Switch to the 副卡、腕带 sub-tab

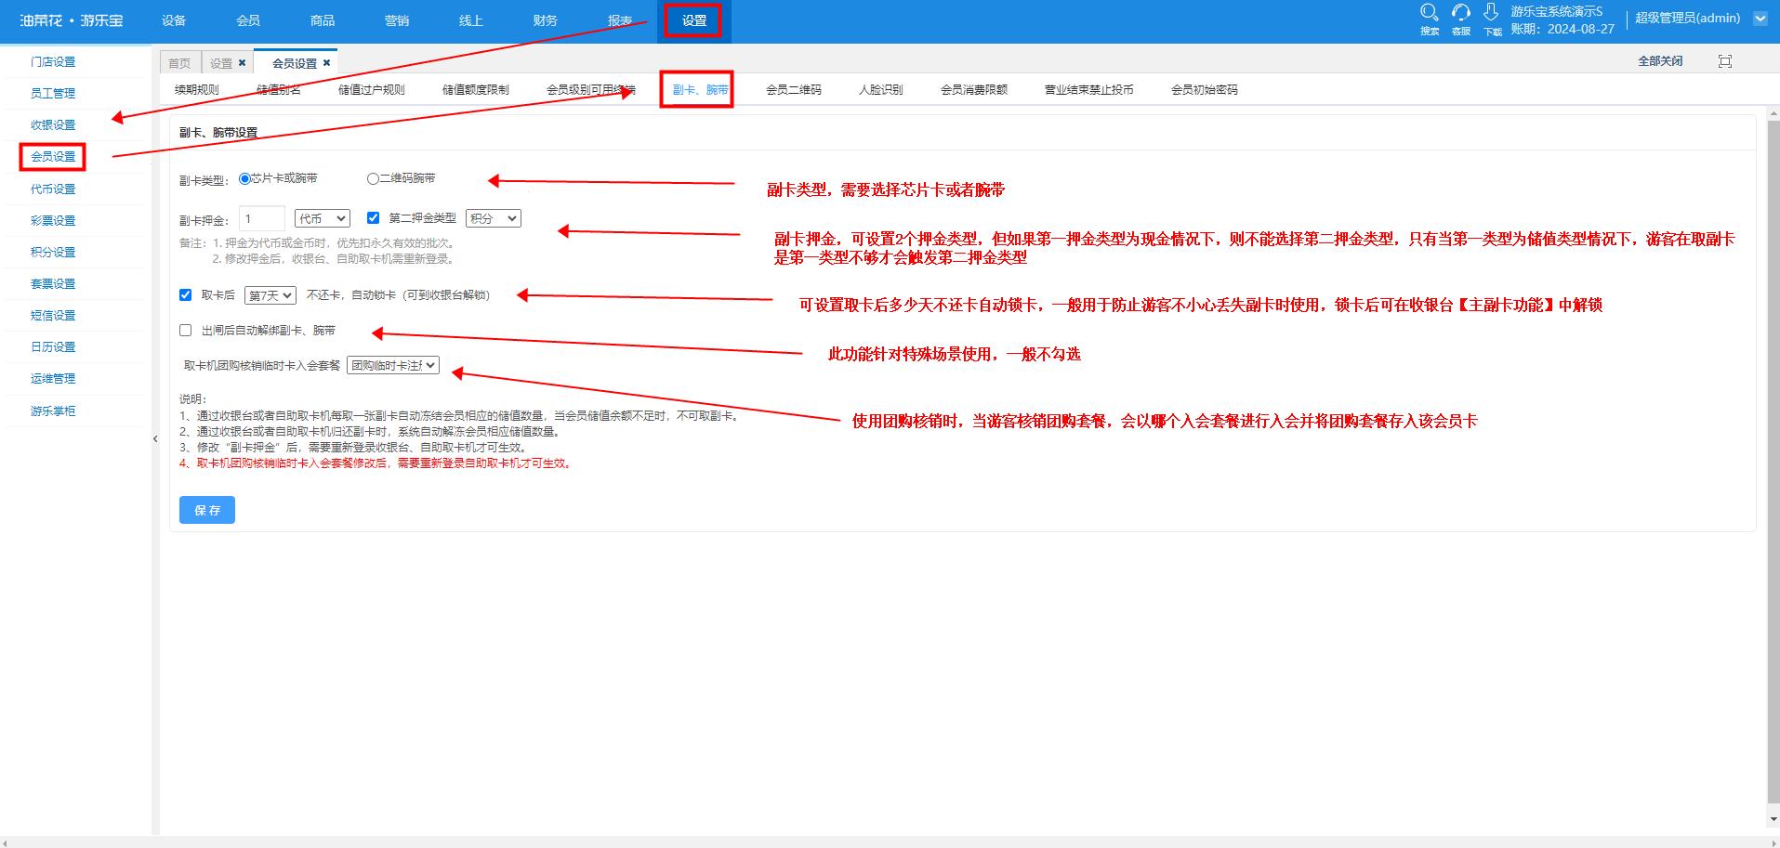point(701,90)
